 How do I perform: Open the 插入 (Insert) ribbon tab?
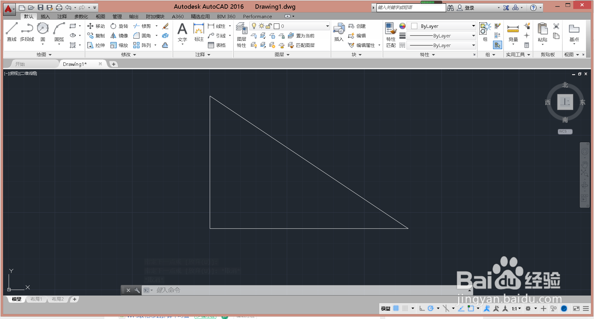point(45,16)
